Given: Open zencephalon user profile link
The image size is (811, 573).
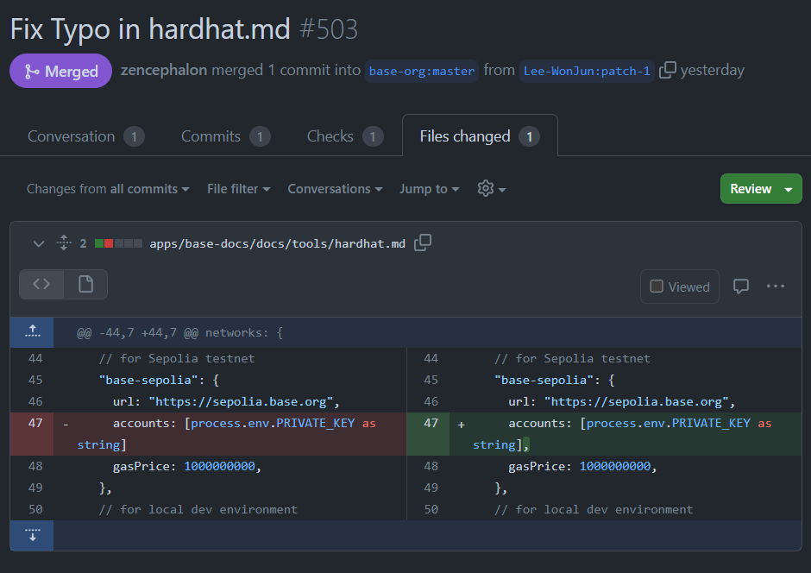Looking at the screenshot, I should point(164,70).
